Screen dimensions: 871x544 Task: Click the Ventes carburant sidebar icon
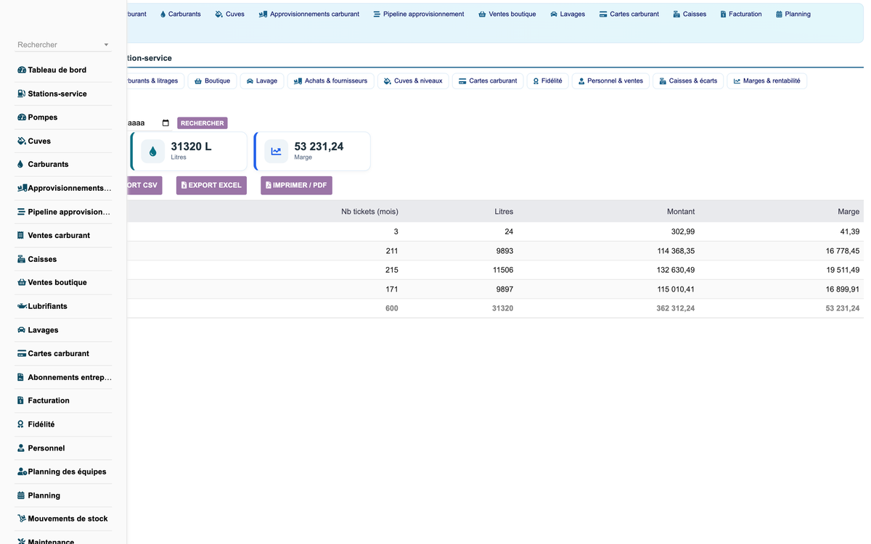20,235
